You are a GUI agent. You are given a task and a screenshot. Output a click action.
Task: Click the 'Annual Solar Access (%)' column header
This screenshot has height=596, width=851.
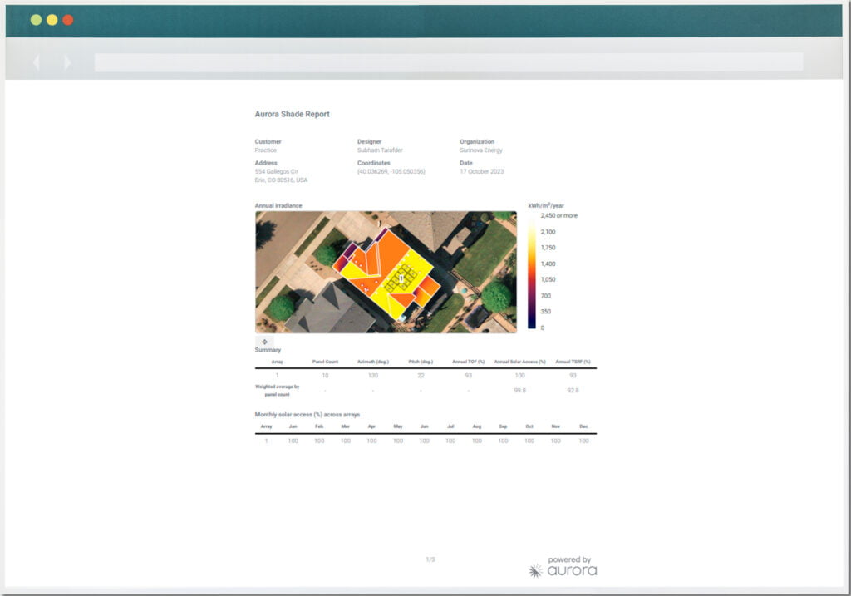click(520, 362)
